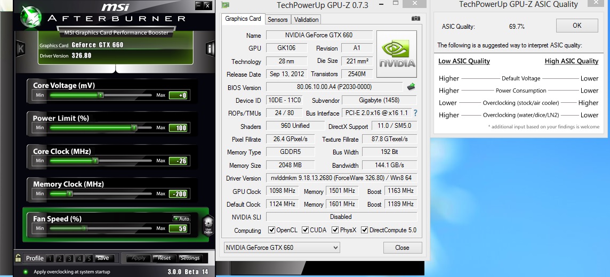Click the Core Clock -26 value box
Viewport: 610px width, 277px height.
pos(179,161)
